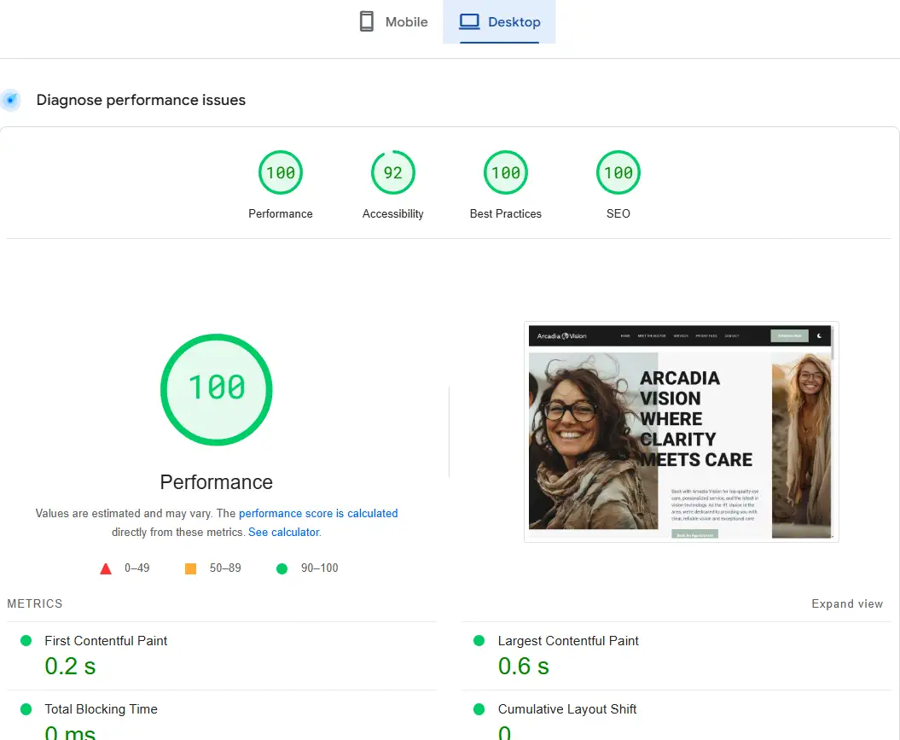Viewport: 900px width, 740px height.
Task: Click the SEO score gauge
Action: tap(618, 172)
